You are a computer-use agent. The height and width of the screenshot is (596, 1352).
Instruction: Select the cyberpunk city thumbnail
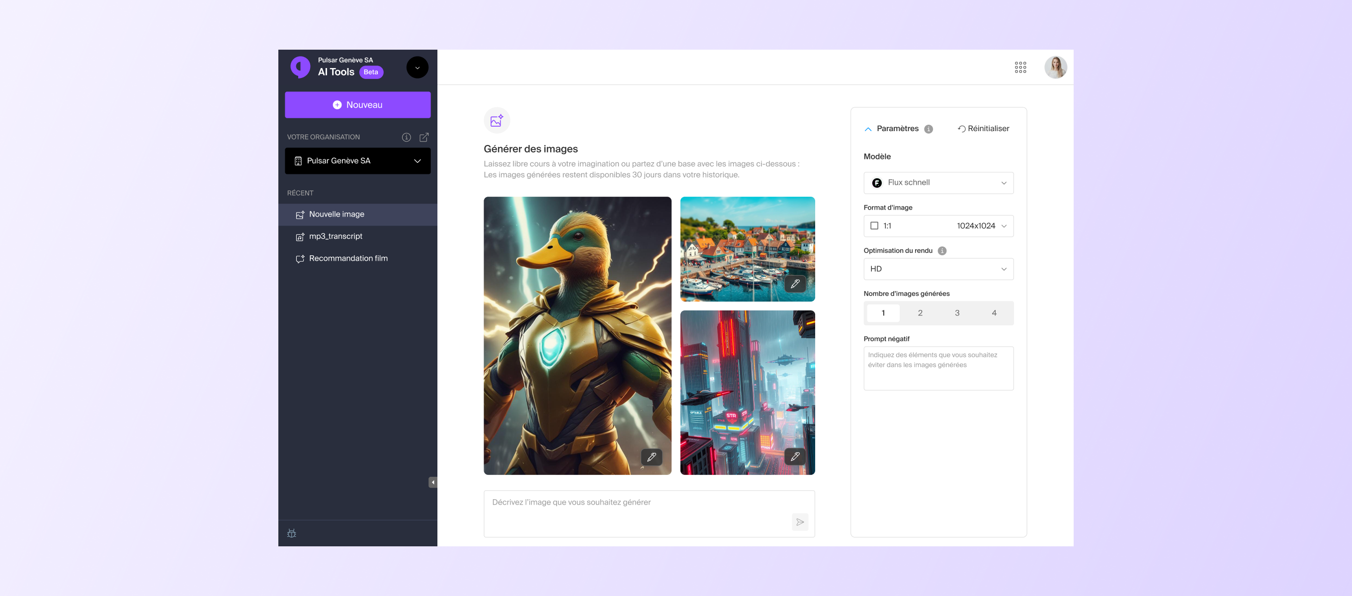pos(748,392)
